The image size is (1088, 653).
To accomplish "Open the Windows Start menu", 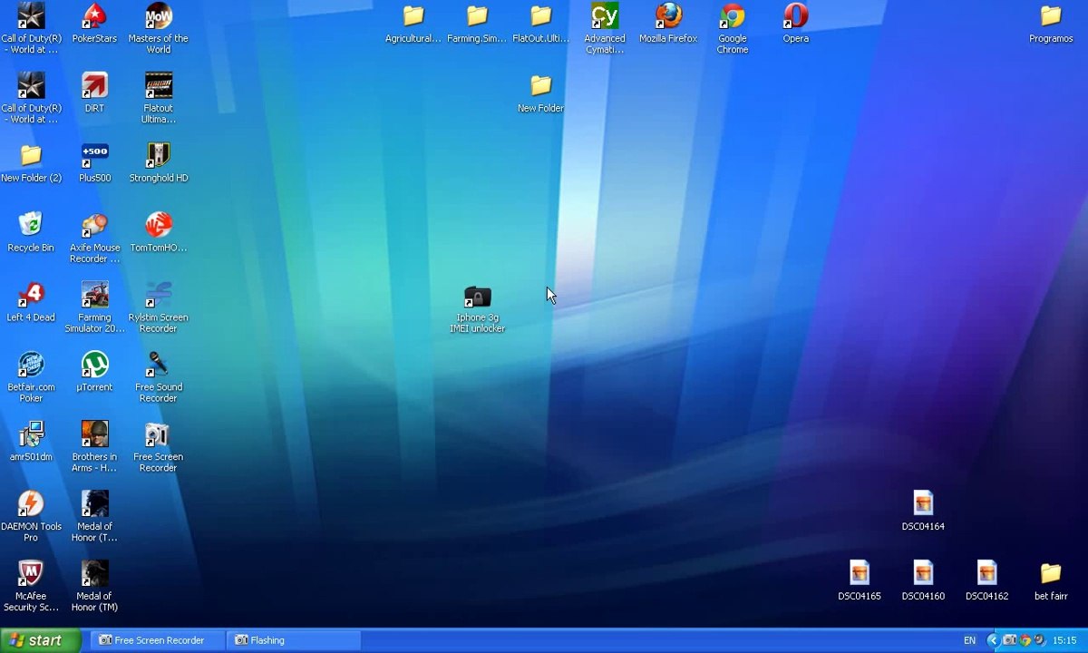I will 41,640.
